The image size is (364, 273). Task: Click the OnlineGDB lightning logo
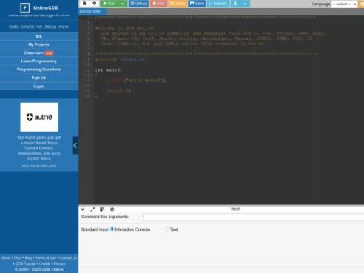pyautogui.click(x=25, y=8)
